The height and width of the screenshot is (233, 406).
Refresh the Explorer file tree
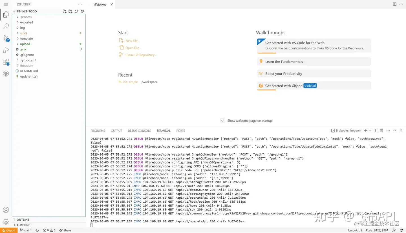76,11
